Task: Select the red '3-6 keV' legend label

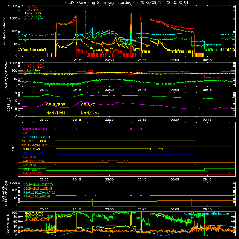Action: tap(31, 7)
